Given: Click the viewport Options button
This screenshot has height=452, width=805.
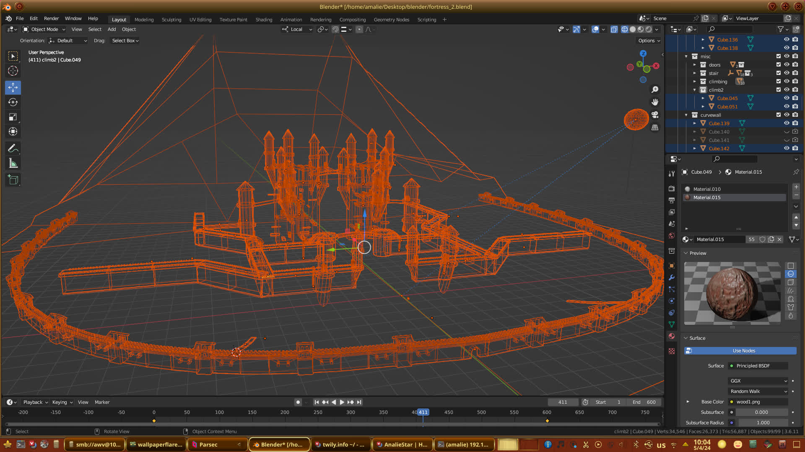Looking at the screenshot, I should (649, 41).
